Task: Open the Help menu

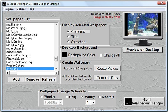Action: 31,9
